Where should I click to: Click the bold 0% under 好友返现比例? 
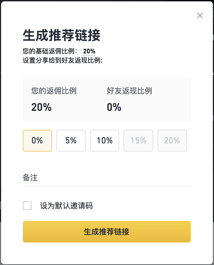(114, 107)
